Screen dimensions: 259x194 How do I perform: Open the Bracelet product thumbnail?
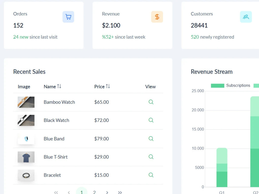coord(26,175)
